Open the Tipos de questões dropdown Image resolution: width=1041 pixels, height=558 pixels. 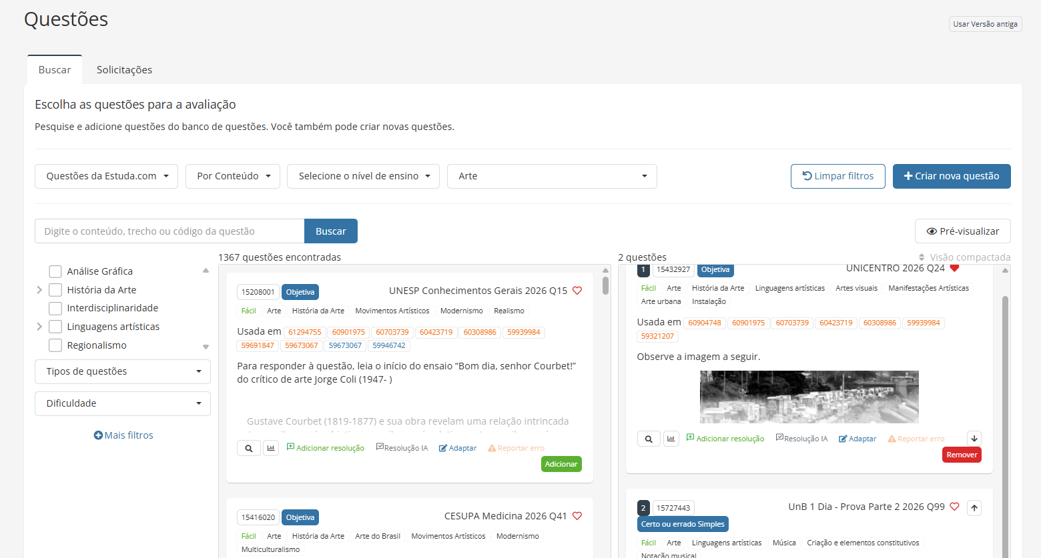[123, 371]
